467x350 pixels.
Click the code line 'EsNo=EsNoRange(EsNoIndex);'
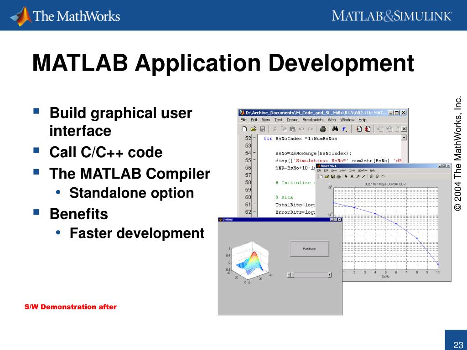313,153
